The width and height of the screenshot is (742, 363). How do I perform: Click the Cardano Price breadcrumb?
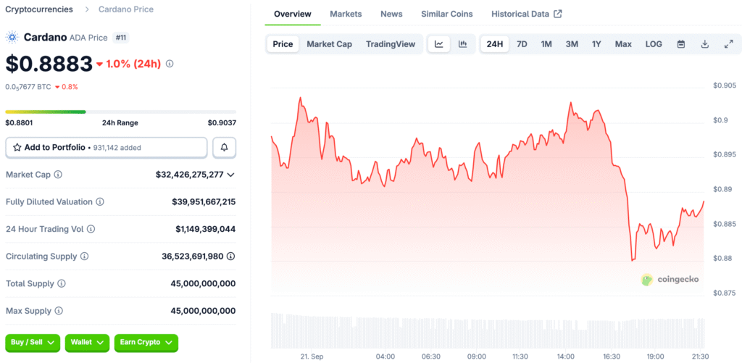pos(126,9)
